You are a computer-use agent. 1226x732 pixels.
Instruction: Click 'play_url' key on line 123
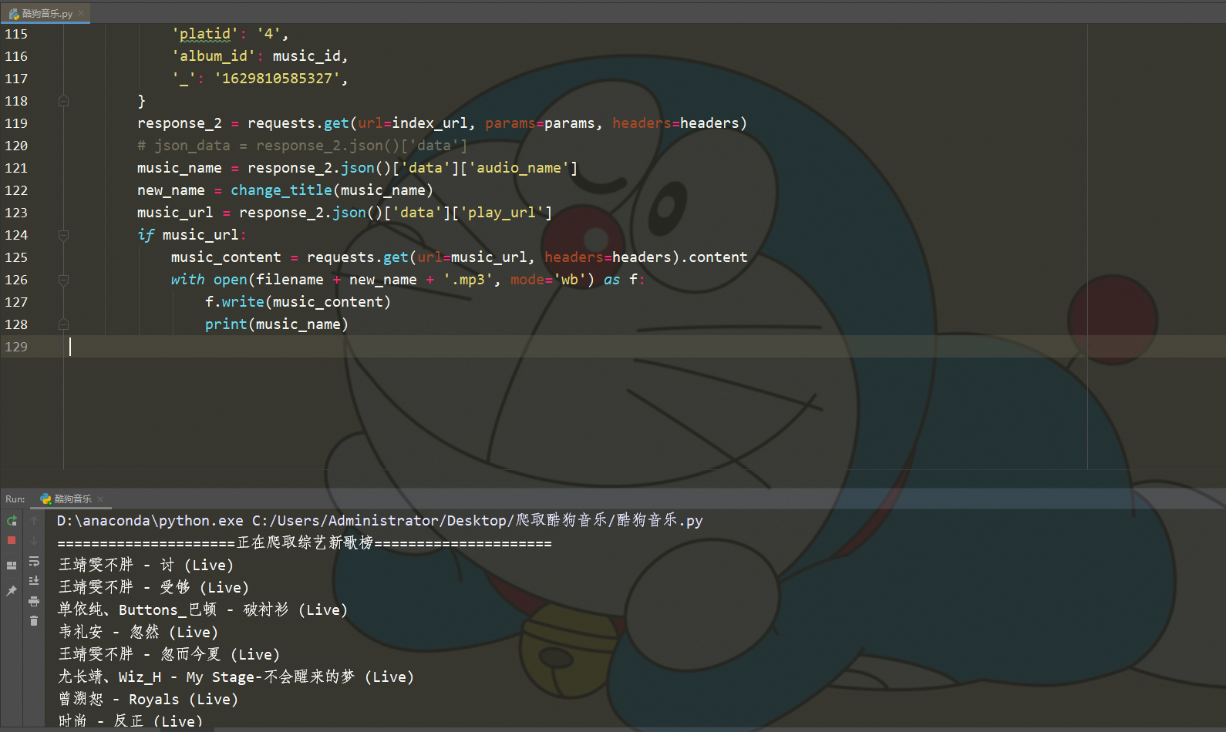click(502, 213)
